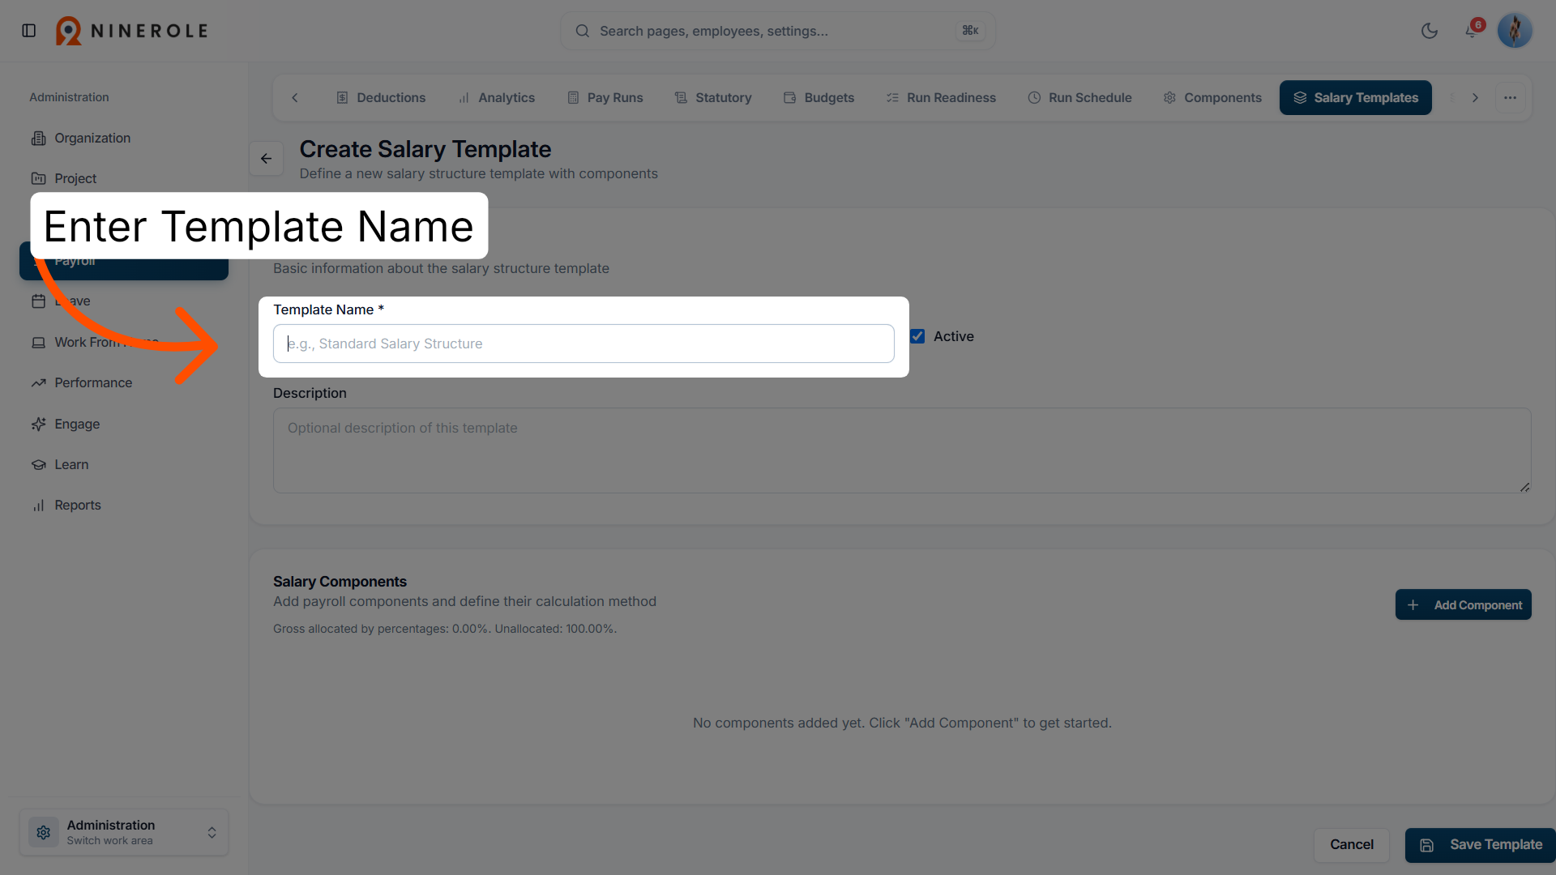Switch to the Analytics tab

(496, 98)
